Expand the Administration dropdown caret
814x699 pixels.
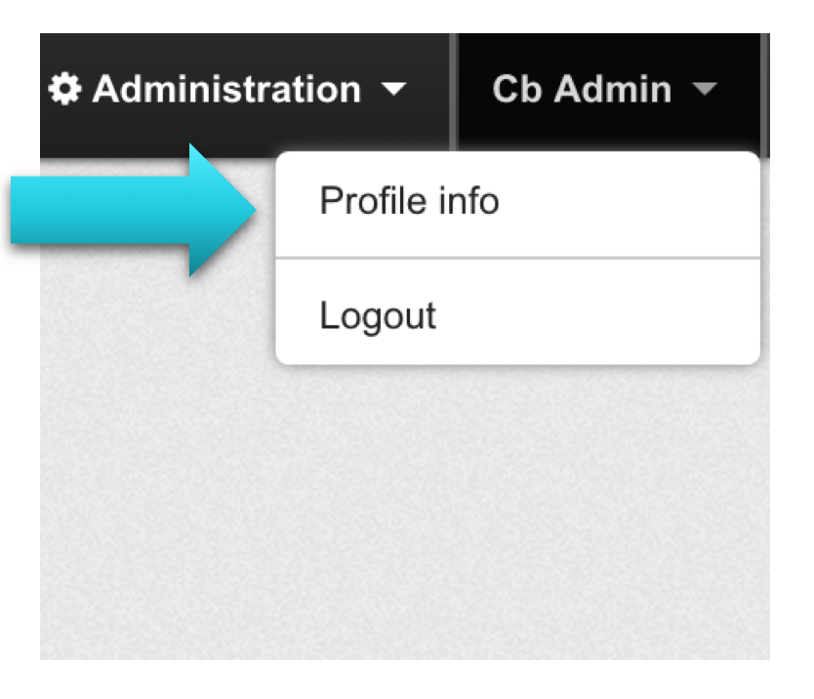[394, 89]
